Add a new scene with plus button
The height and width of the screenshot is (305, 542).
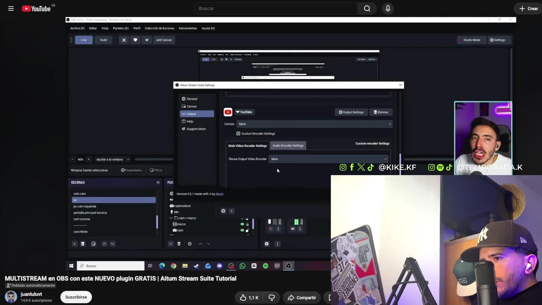pyautogui.click(x=75, y=244)
